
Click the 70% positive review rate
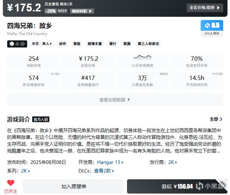[x=197, y=61]
